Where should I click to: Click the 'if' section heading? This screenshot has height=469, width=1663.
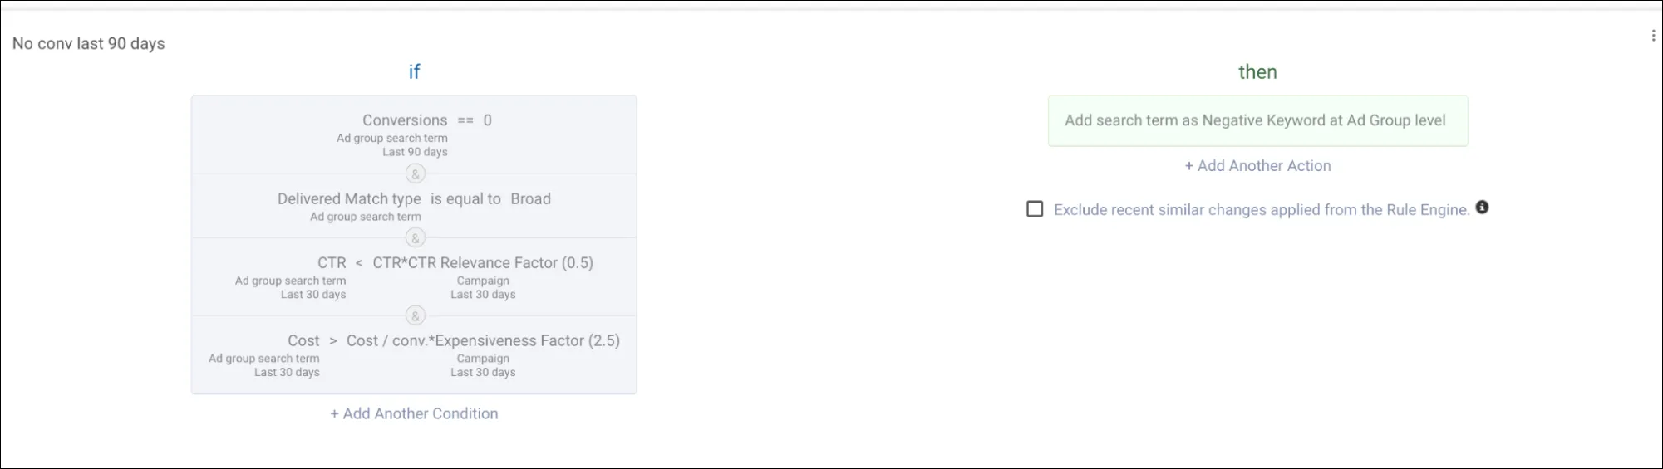point(414,71)
